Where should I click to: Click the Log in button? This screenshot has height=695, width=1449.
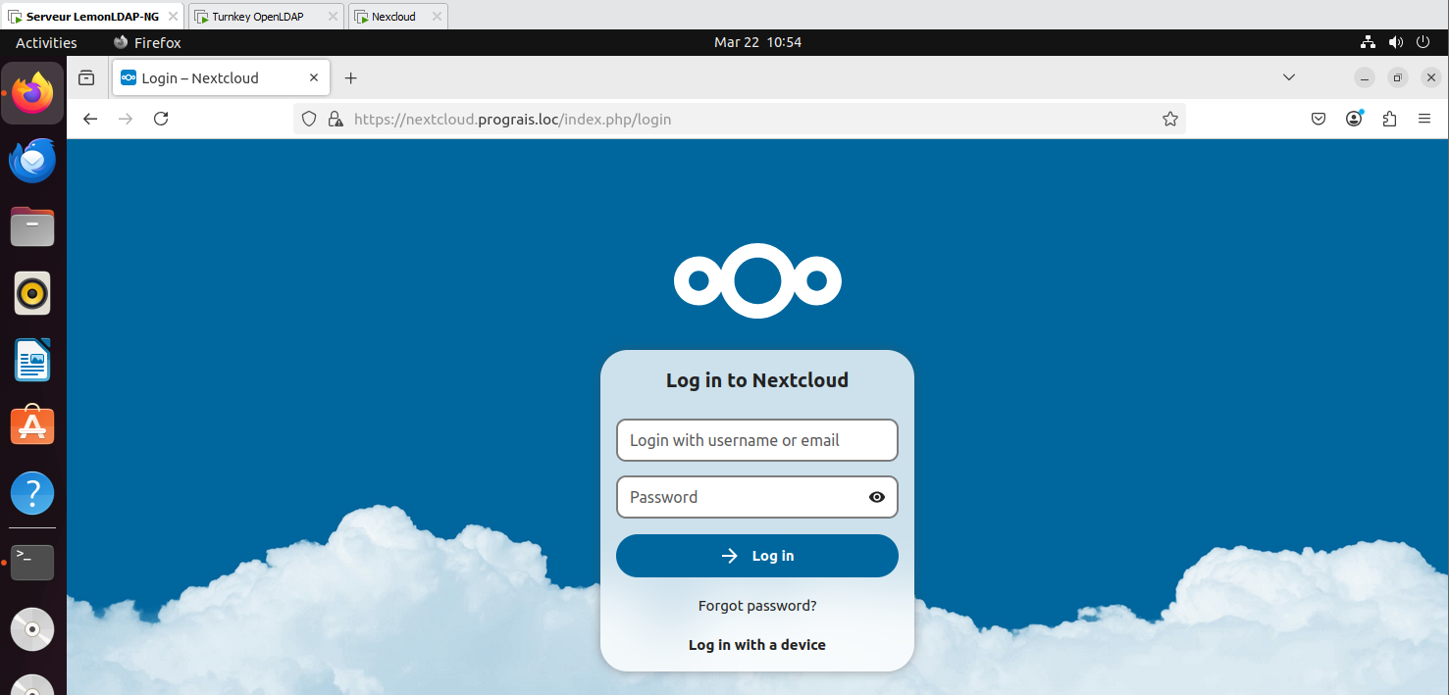pyautogui.click(x=757, y=556)
